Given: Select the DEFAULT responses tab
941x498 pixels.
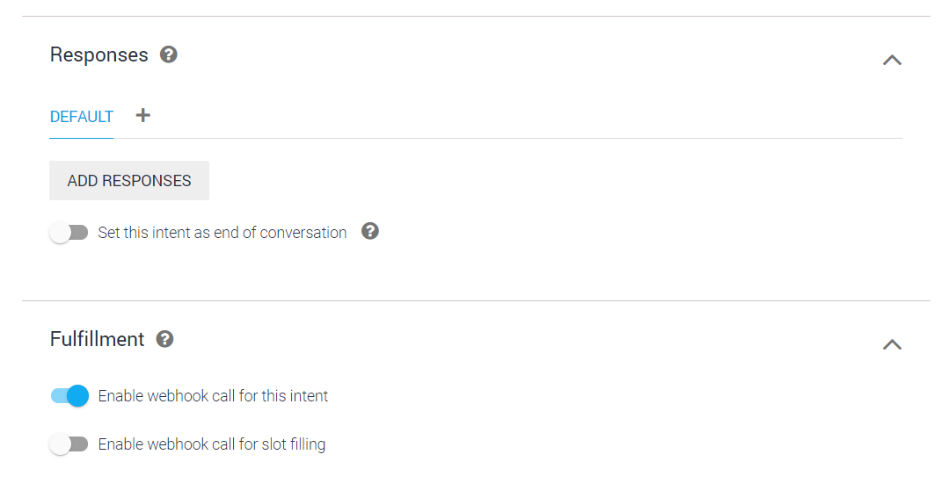Looking at the screenshot, I should 82,117.
